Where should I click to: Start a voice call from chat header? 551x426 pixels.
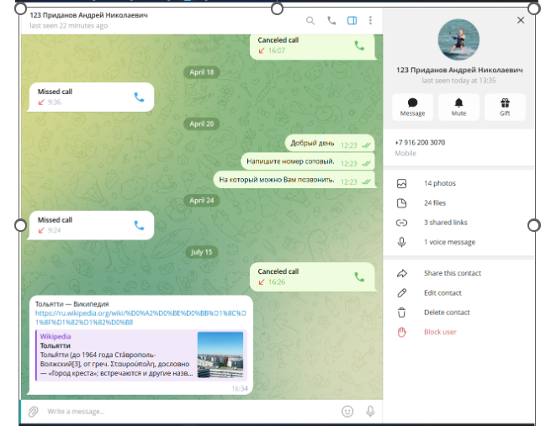click(x=331, y=20)
